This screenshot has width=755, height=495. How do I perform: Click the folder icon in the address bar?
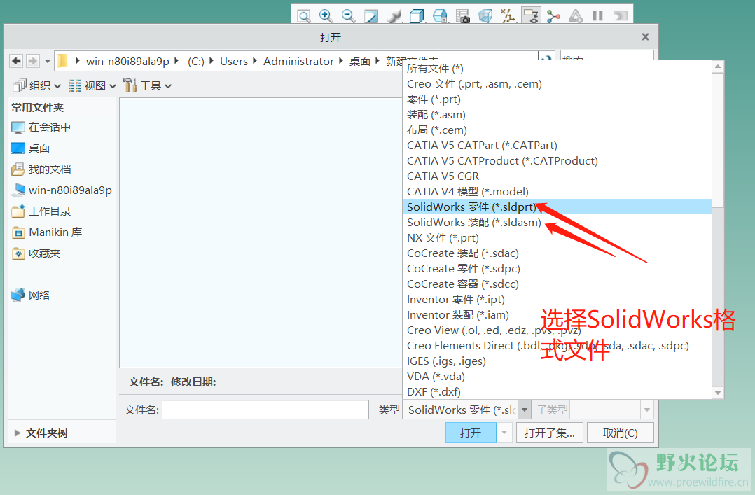click(x=62, y=61)
